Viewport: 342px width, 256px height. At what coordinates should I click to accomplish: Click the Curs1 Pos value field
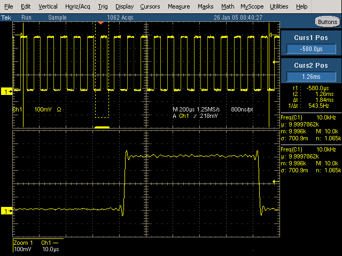click(311, 49)
